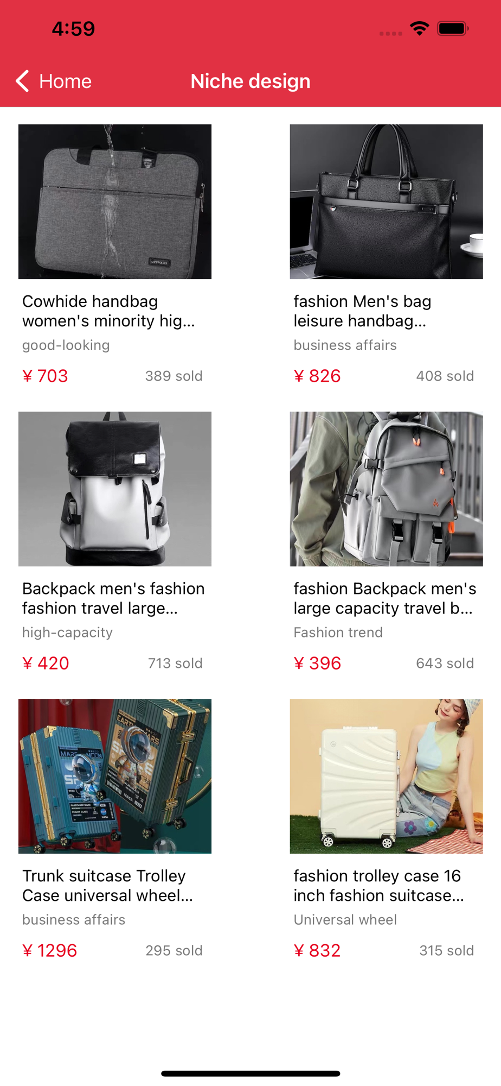This screenshot has height=1086, width=501.
Task: Tap the home indicator bar at bottom
Action: pos(251,1074)
